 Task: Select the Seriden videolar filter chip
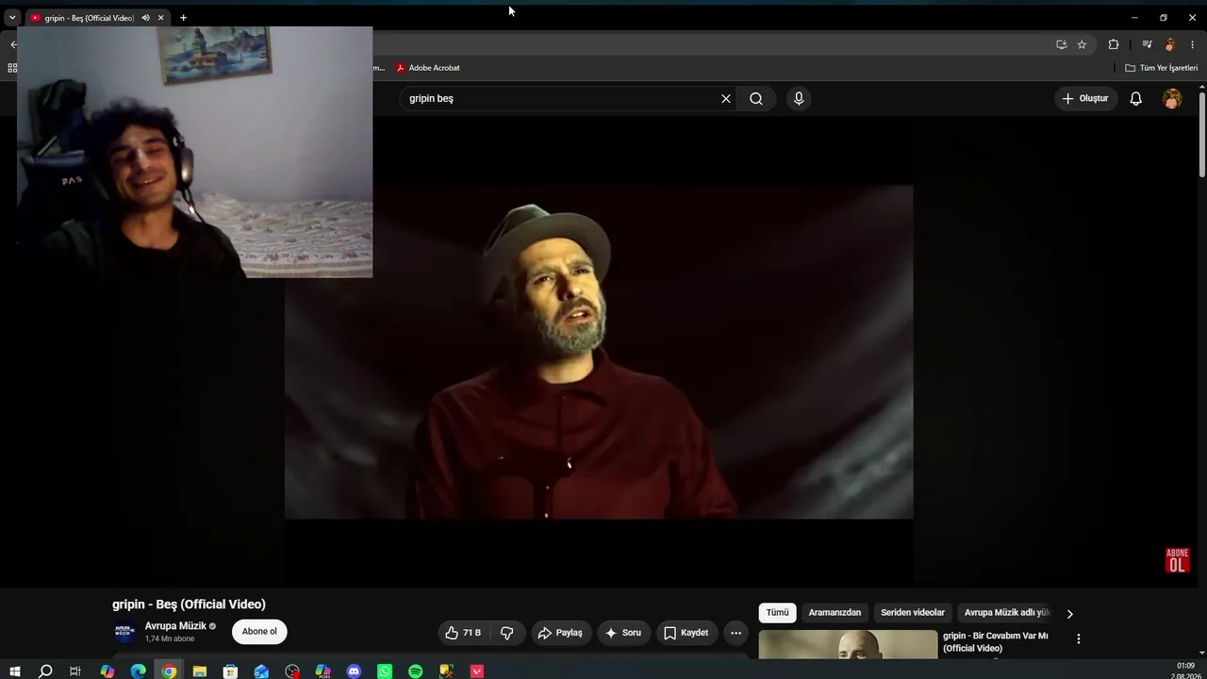(913, 613)
